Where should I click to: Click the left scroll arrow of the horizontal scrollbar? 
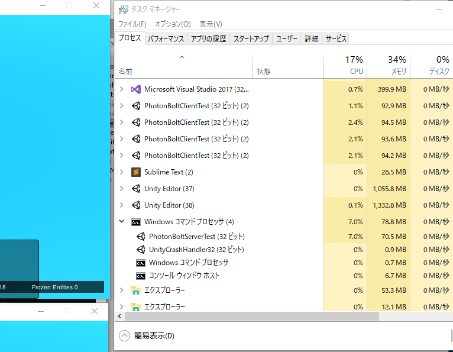tap(119, 317)
